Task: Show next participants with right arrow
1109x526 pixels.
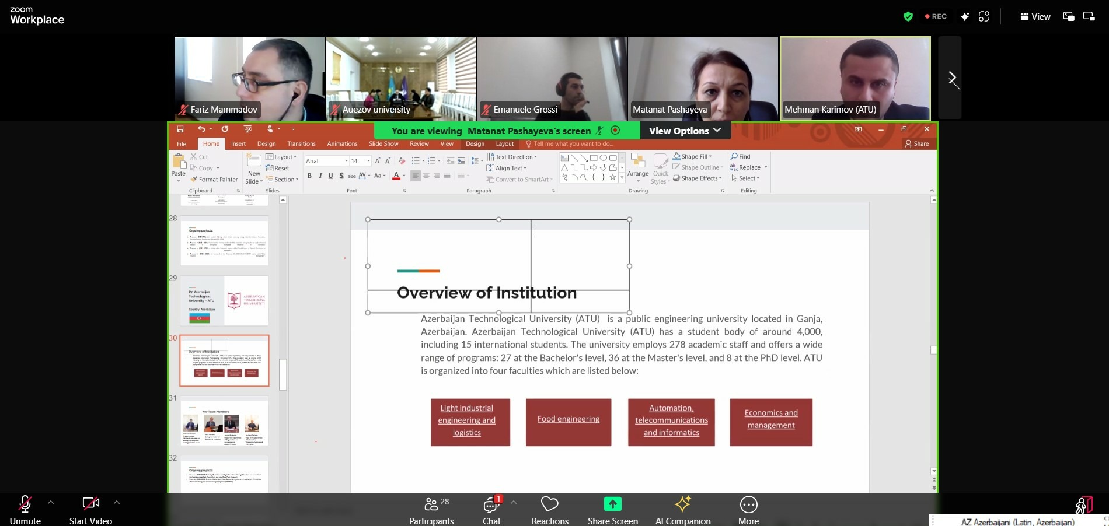Action: (x=951, y=78)
